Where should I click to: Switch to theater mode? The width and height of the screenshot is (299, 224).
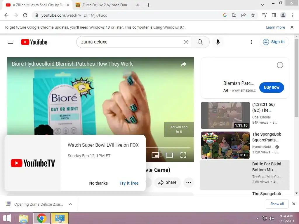[x=169, y=155]
